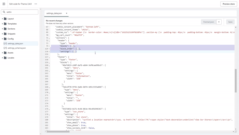The width and height of the screenshot is (239, 135).
Task: Click the exit editor back icon
Action: [x=4, y=4]
